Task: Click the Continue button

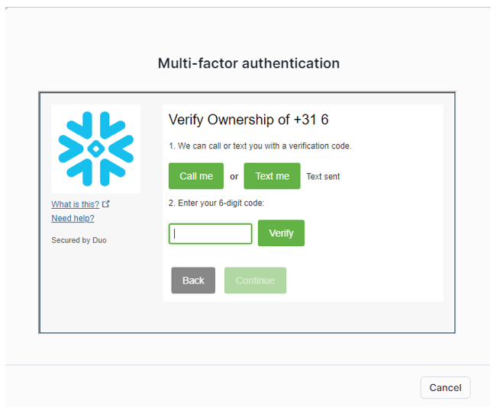Action: [255, 280]
